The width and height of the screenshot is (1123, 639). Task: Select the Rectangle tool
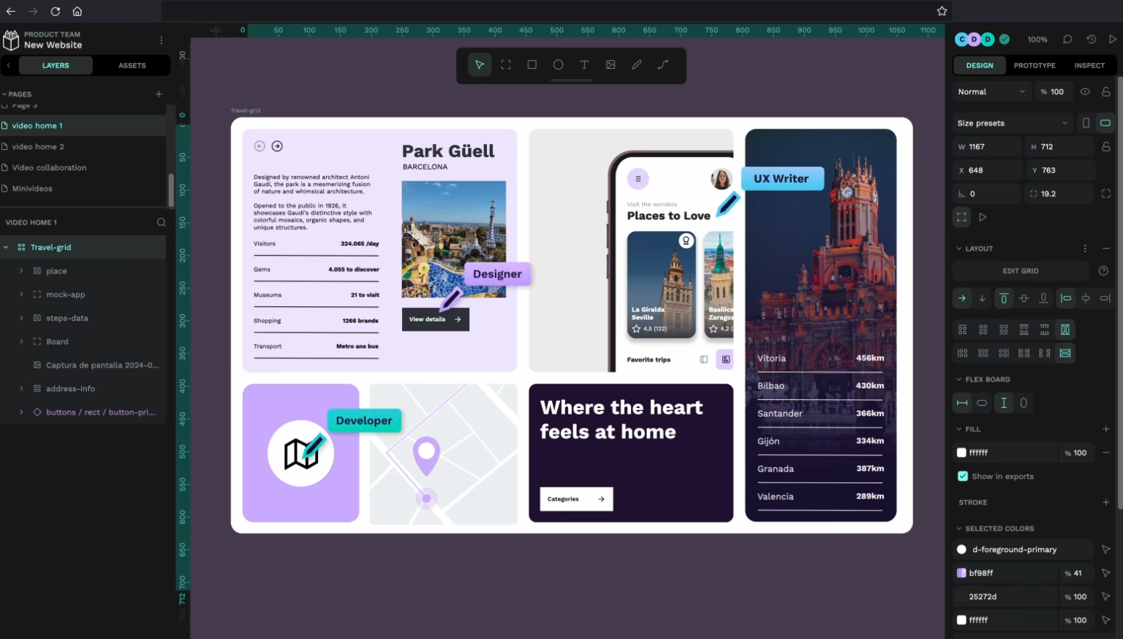click(x=532, y=64)
